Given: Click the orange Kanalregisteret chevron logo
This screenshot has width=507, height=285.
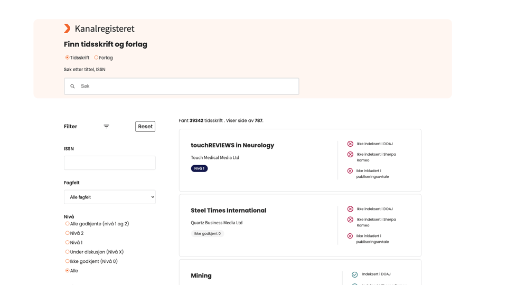Looking at the screenshot, I should coord(67,28).
